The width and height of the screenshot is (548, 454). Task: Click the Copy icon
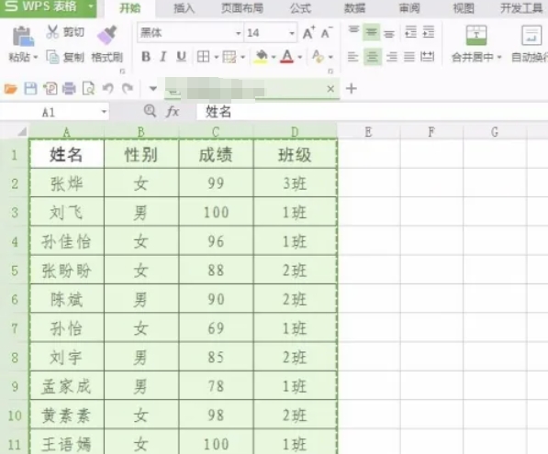(x=52, y=57)
